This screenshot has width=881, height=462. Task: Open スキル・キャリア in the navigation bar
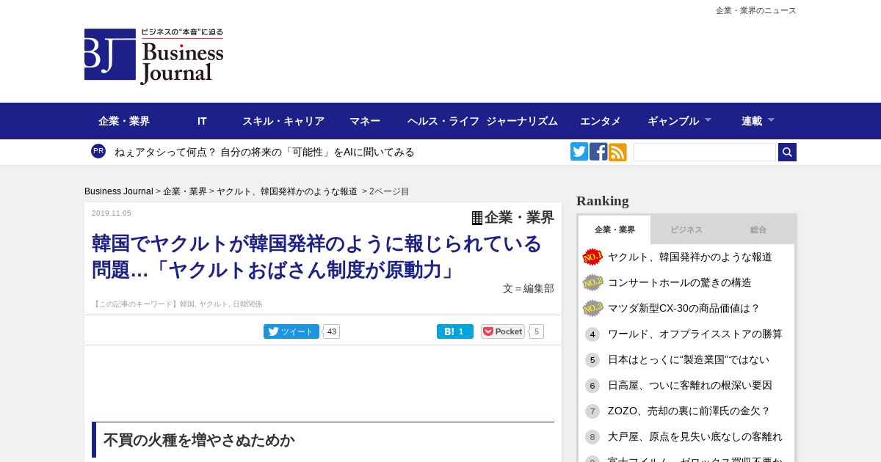pos(283,121)
